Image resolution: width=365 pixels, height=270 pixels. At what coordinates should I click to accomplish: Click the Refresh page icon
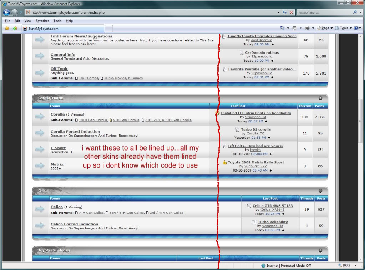(x=284, y=12)
